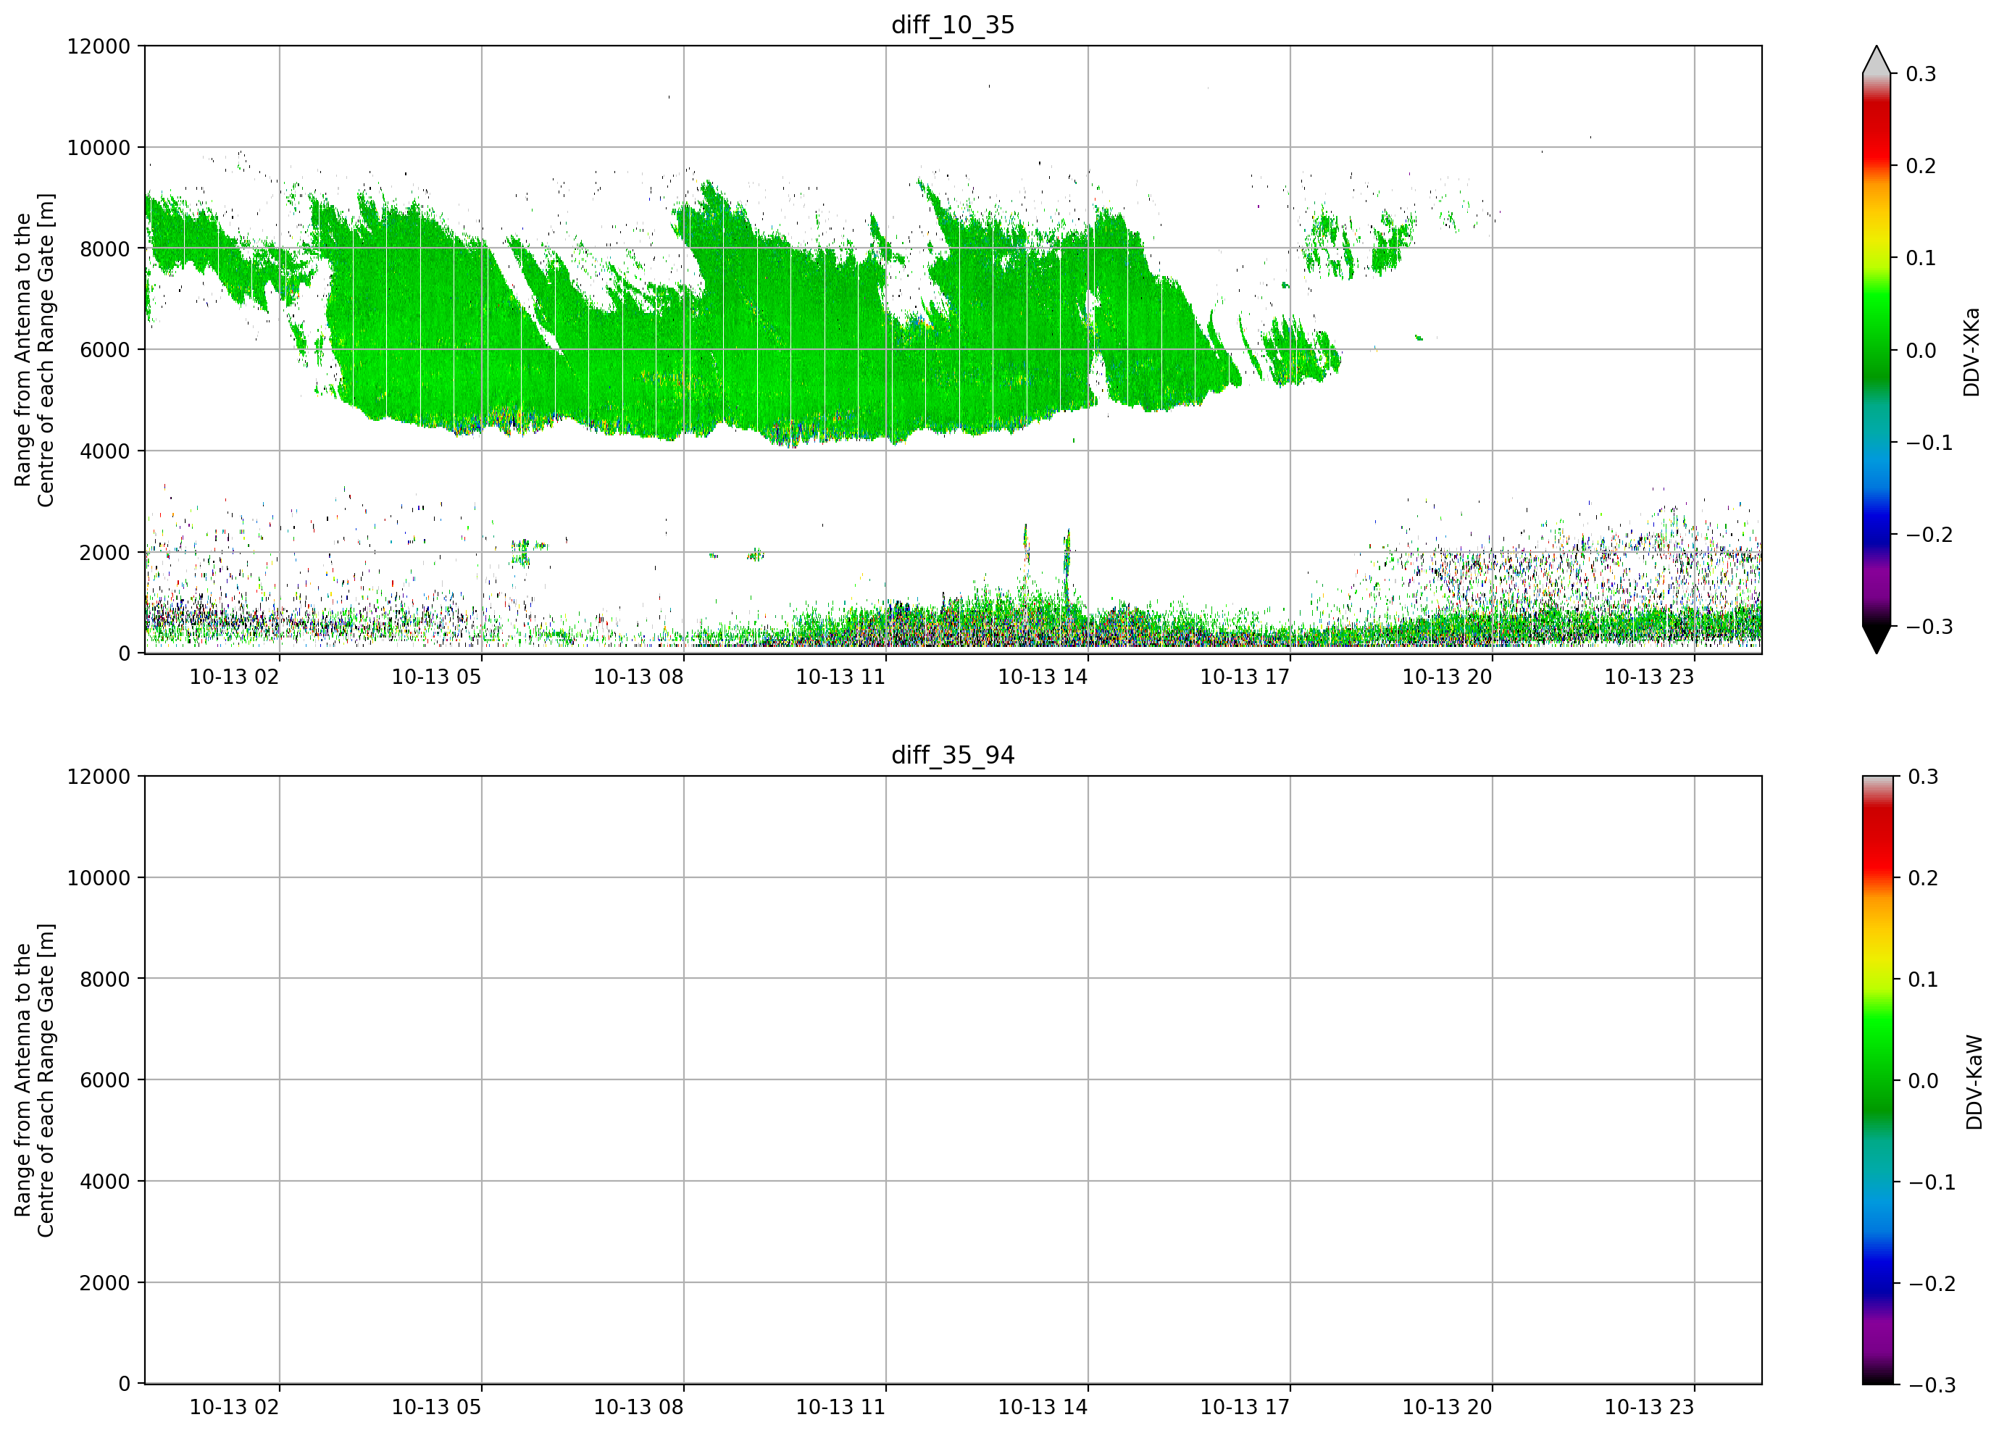Click the 10-13 05 x-tick under diff_10_35
Viewport: 1999px width, 1433px height.
(x=436, y=677)
